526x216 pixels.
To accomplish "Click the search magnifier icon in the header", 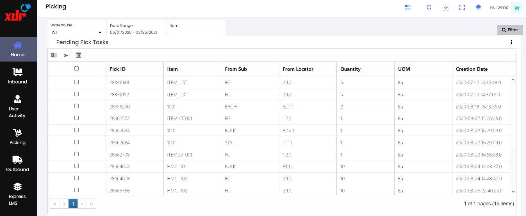I will [429, 8].
